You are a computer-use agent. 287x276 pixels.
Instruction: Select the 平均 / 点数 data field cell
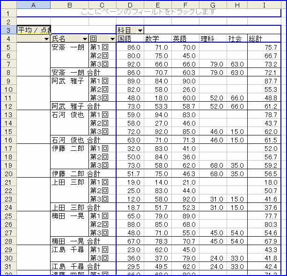(x=34, y=30)
